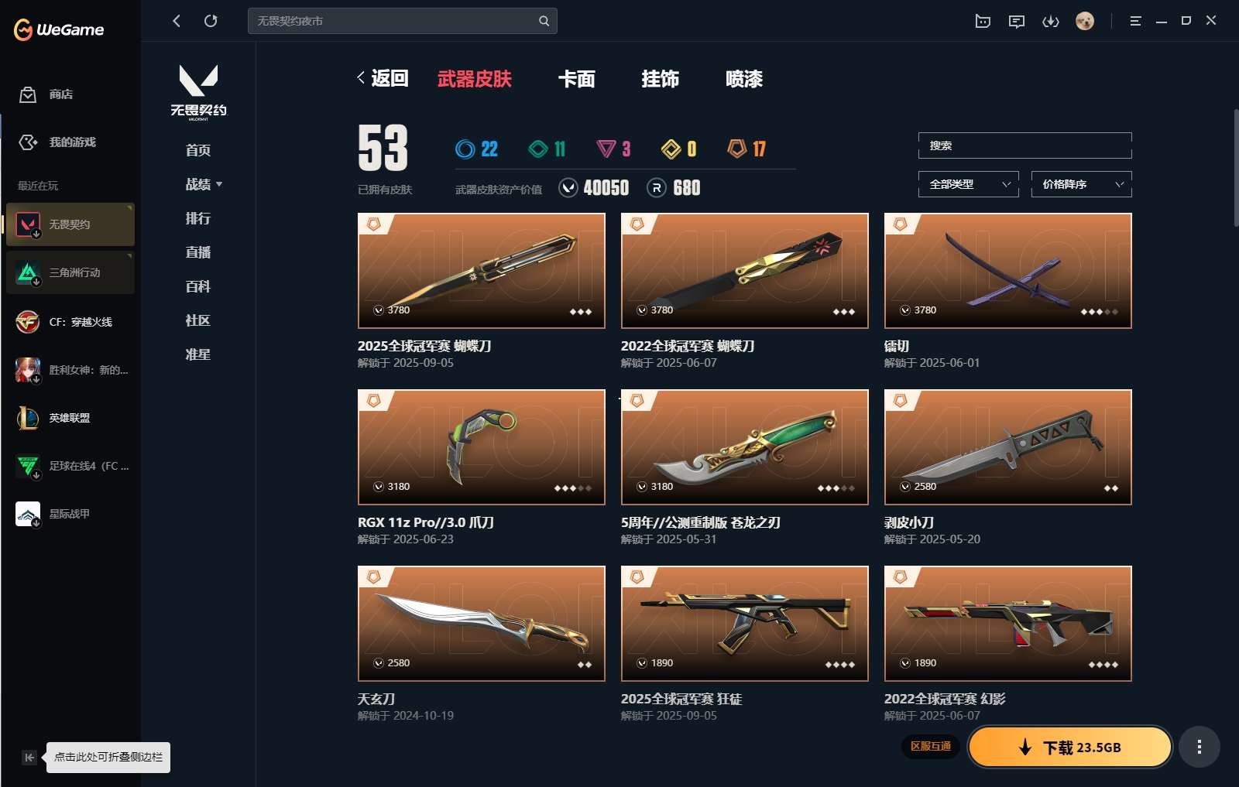1239x787 pixels.
Task: Switch to the 喷漆 tab
Action: [744, 79]
